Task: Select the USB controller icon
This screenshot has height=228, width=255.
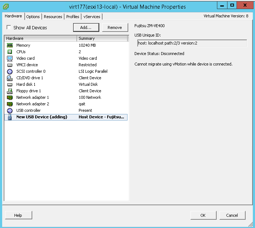Action: pos(10,110)
